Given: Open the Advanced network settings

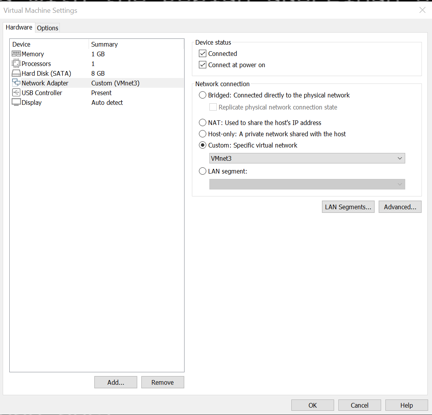Looking at the screenshot, I should 400,207.
